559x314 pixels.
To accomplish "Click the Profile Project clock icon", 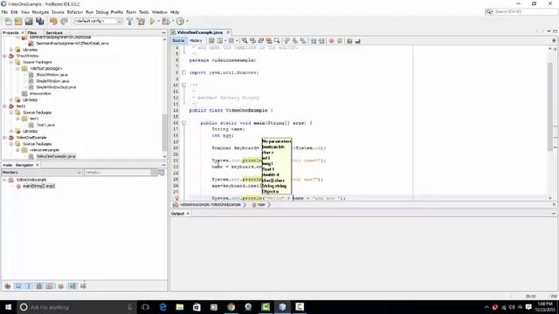I will coord(180,21).
